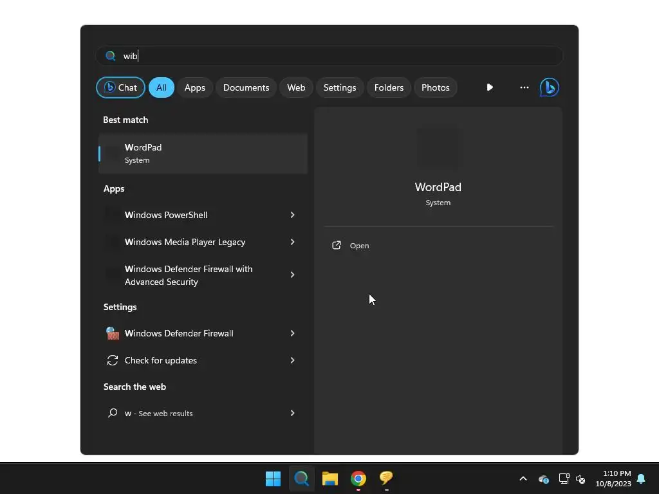The width and height of the screenshot is (659, 494).
Task: Open the yellow chat bubble taskbar app
Action: tap(386, 478)
